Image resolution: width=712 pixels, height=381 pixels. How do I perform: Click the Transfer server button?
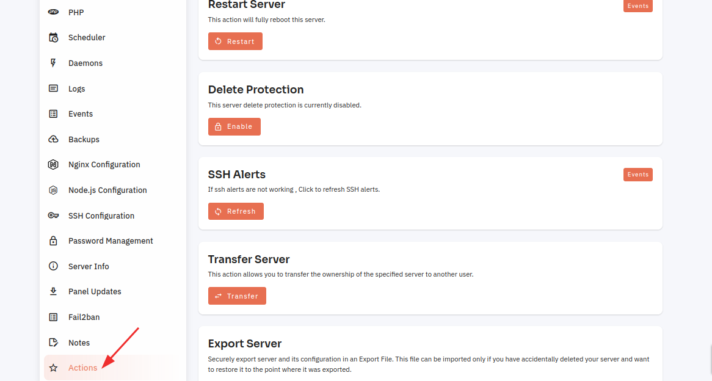click(x=237, y=296)
